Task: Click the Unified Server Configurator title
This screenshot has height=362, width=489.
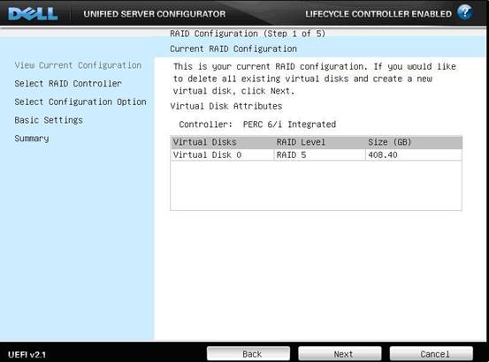Action: coord(155,14)
